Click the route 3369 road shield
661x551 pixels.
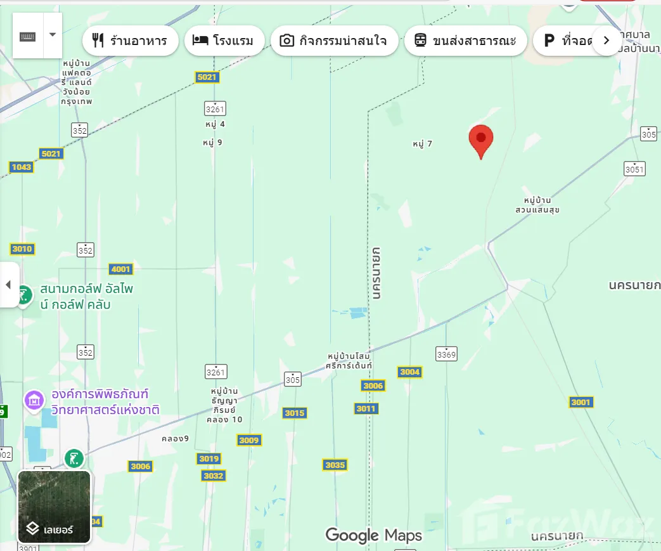tap(446, 354)
